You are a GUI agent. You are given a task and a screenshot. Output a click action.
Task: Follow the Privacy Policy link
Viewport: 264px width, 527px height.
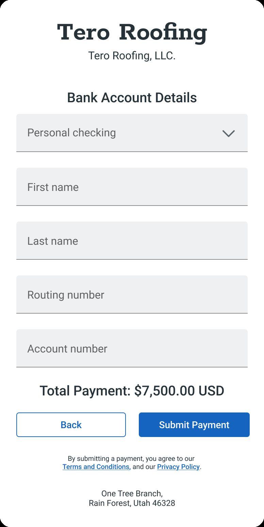pos(178,467)
